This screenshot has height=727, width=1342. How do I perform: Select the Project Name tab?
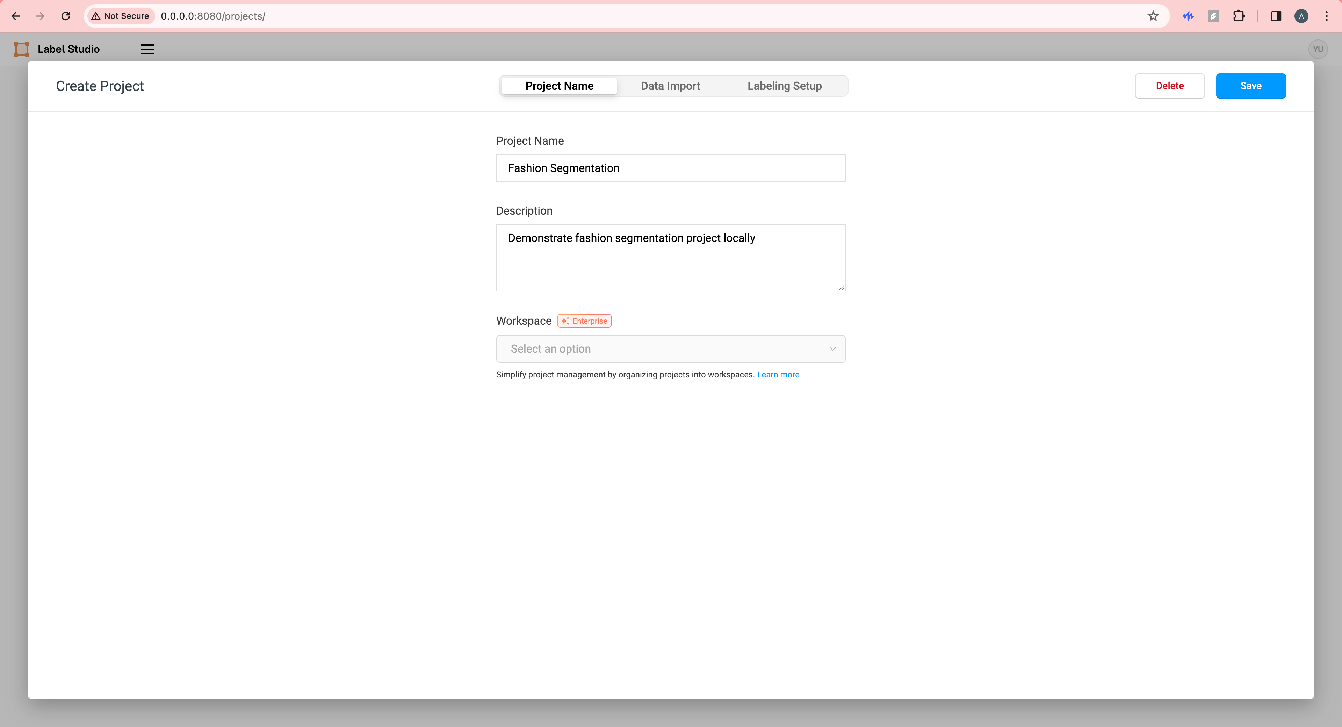pyautogui.click(x=559, y=86)
